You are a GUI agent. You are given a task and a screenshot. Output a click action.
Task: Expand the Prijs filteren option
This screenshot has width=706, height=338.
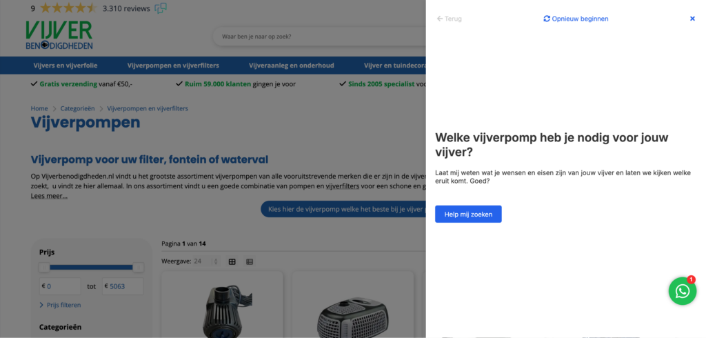click(x=63, y=305)
